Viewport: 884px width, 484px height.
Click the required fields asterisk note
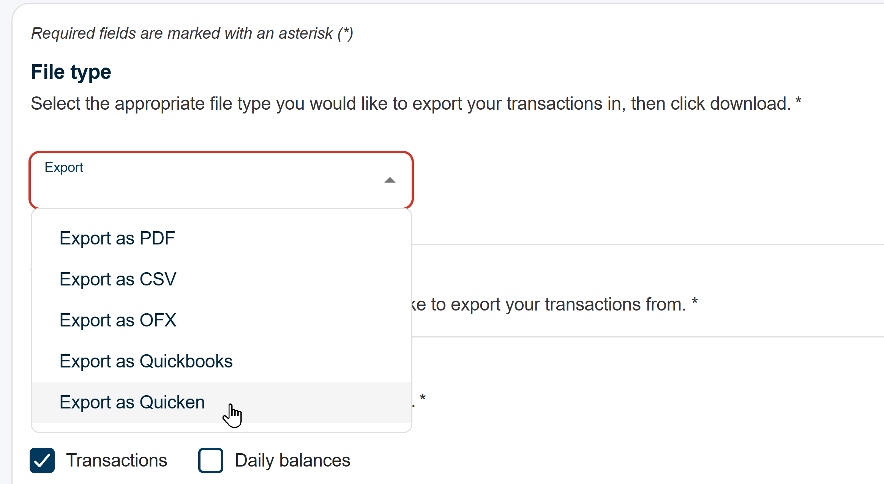point(192,33)
